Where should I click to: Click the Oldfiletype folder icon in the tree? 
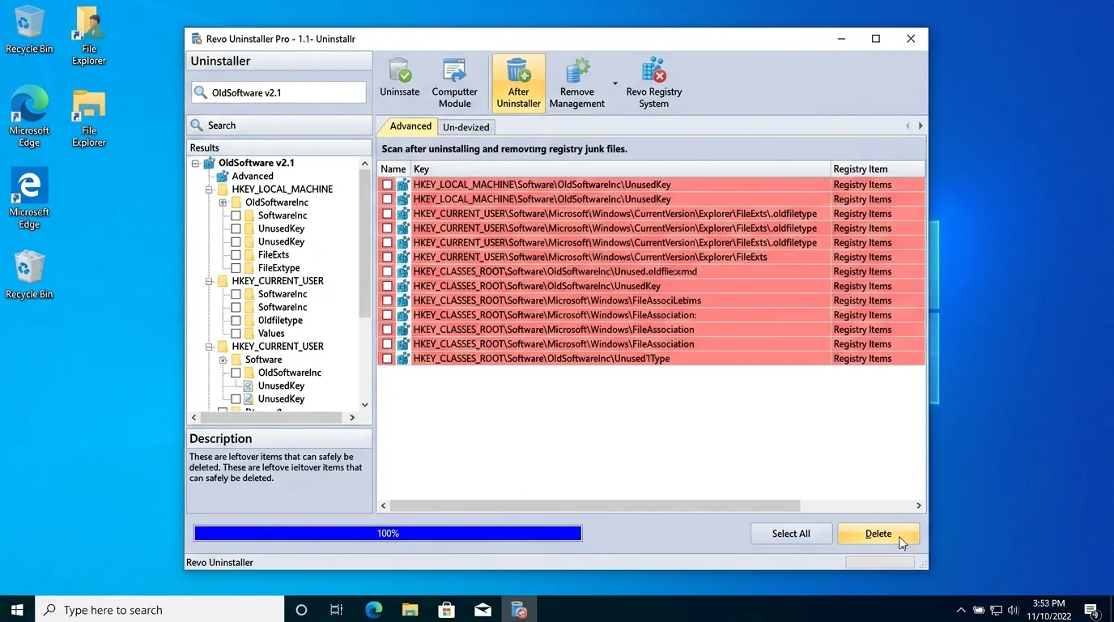[x=249, y=321]
